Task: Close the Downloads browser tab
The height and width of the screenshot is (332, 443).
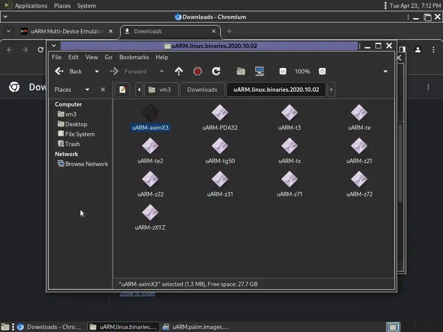Action: (x=214, y=31)
